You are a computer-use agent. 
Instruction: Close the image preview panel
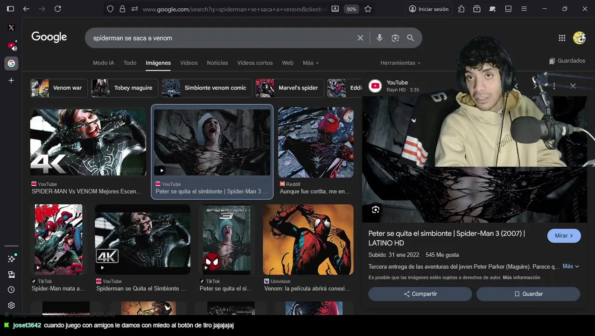573,86
